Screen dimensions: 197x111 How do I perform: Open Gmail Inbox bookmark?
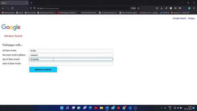149,13
